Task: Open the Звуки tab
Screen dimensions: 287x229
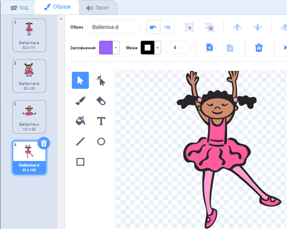Action: (x=98, y=7)
